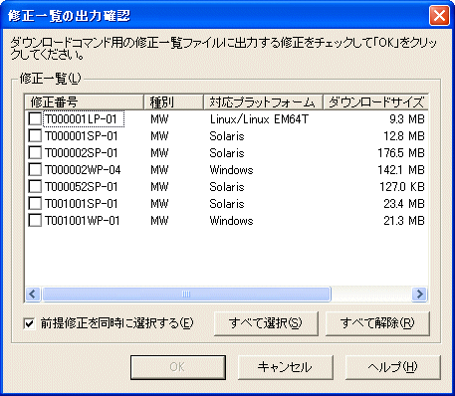455x396 pixels.
Task: Click the Linux/Linux EM64T platform cell
Action: [259, 119]
